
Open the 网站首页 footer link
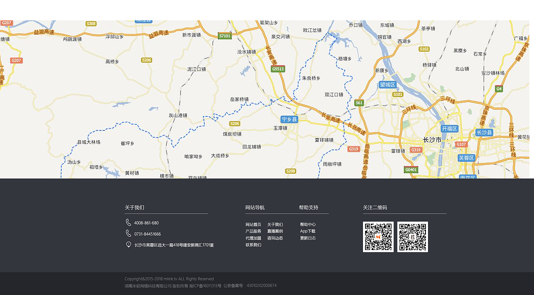click(x=253, y=224)
